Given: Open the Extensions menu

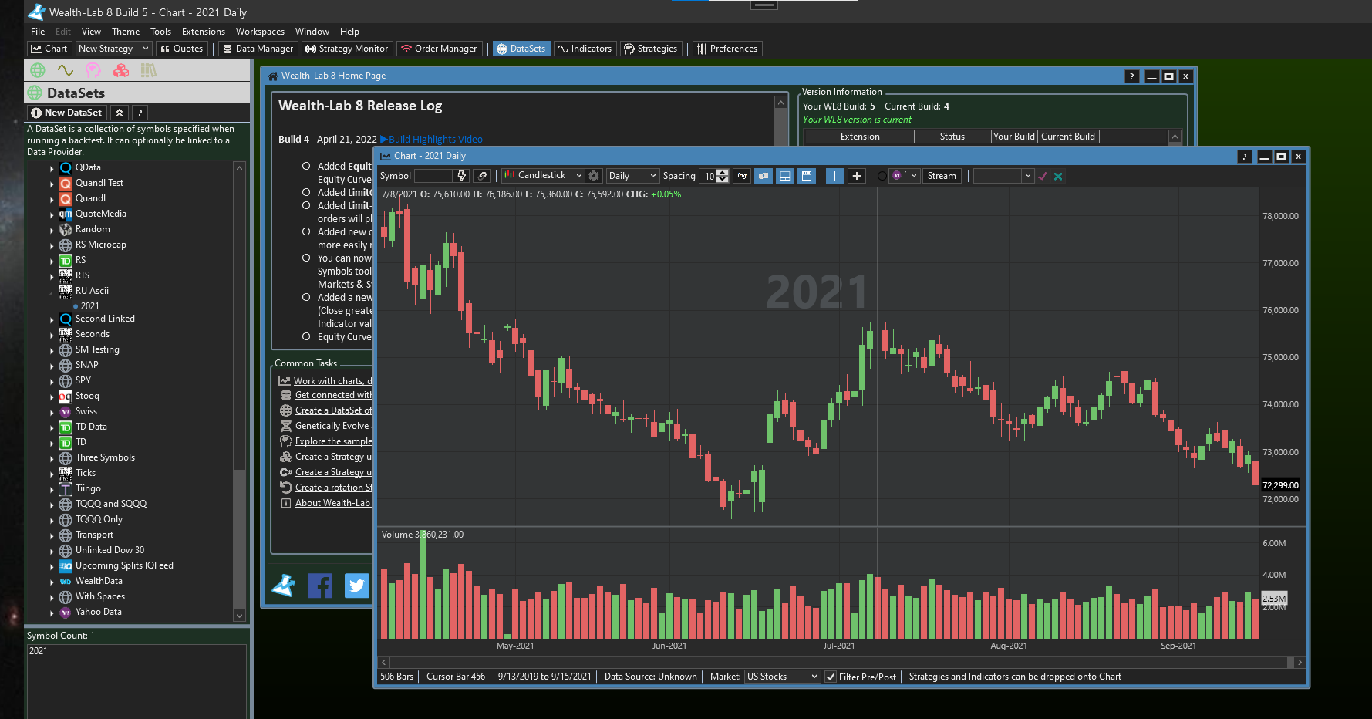Looking at the screenshot, I should tap(204, 32).
